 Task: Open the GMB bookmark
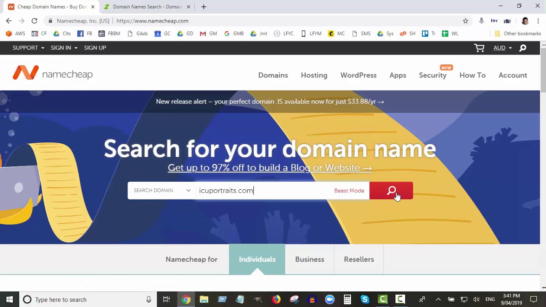point(234,34)
